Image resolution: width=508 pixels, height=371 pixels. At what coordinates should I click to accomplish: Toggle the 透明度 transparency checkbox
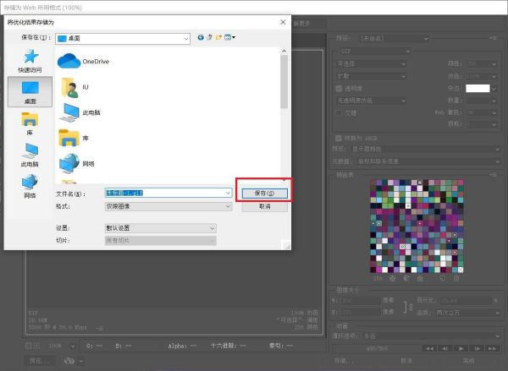pyautogui.click(x=340, y=87)
